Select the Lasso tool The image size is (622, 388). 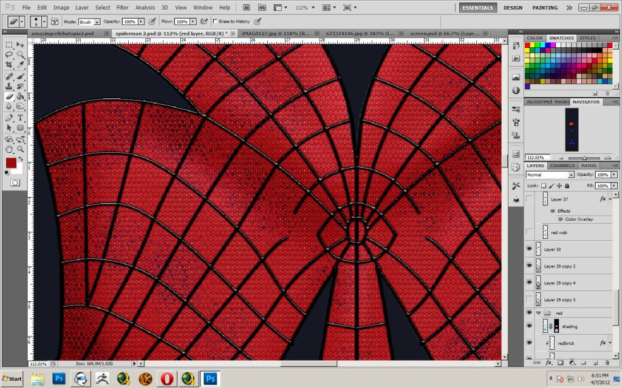(x=9, y=54)
